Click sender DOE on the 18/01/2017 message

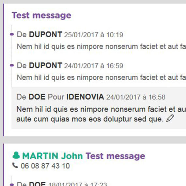37,184
